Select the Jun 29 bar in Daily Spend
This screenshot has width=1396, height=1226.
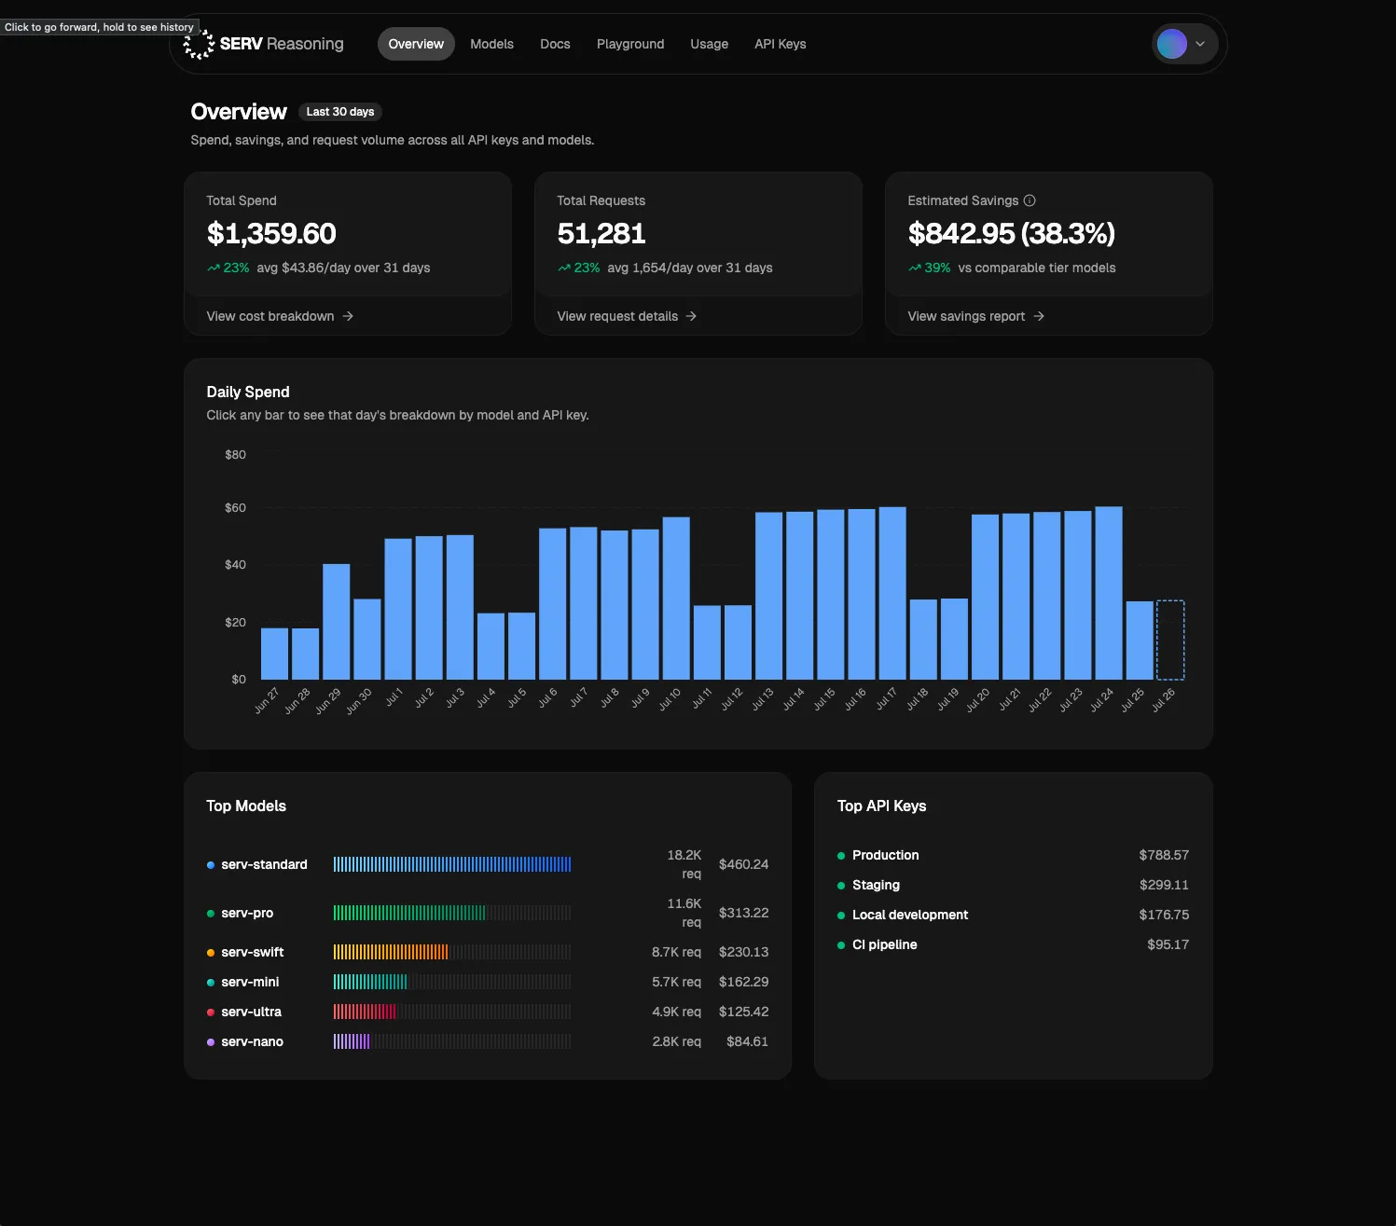click(336, 622)
